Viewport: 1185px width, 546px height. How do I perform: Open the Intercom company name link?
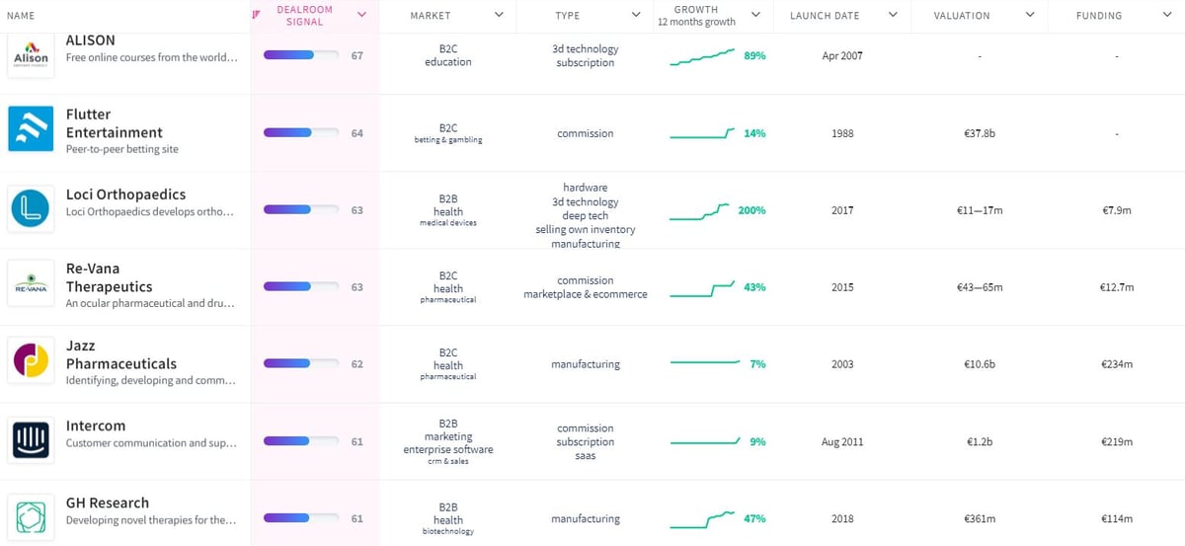[x=96, y=426]
